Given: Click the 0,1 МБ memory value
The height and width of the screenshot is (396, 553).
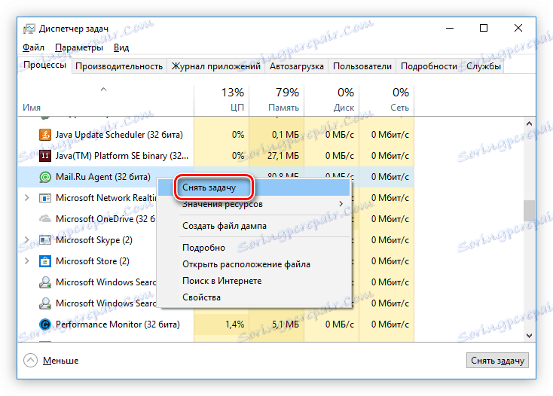Looking at the screenshot, I should click(x=286, y=135).
